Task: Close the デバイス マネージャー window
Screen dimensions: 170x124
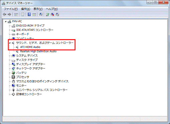Action: pos(163,2)
